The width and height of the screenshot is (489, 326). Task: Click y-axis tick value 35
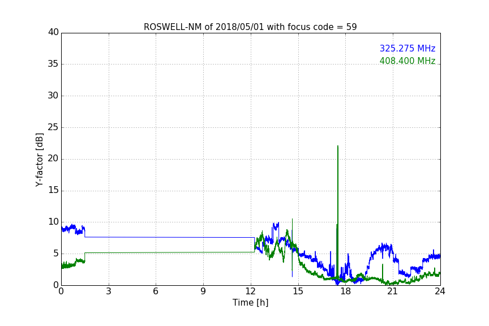tap(53, 64)
